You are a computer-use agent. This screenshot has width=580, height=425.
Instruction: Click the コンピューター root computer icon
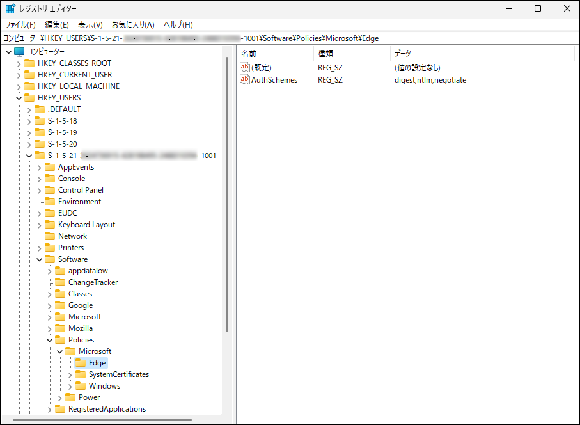point(19,52)
